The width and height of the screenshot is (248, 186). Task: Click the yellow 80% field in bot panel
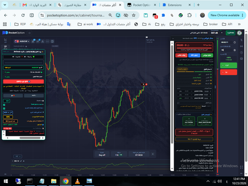click(x=8, y=117)
